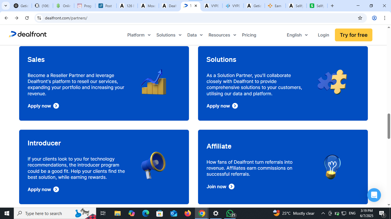The width and height of the screenshot is (391, 219).
Task: Switch to the 126 E tab
Action: pos(127,6)
